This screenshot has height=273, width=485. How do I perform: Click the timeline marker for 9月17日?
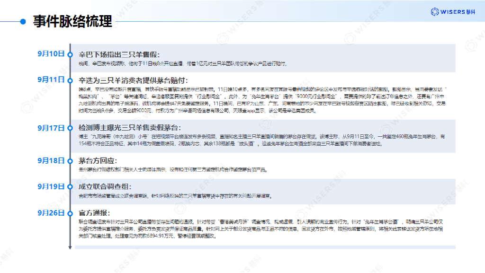pyautogui.click(x=70, y=128)
